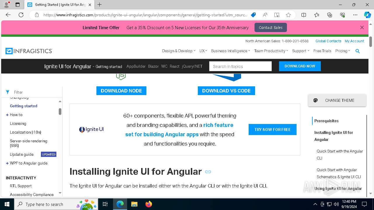Switch to the React docs
Viewport: 374px width, 210px height.
click(174, 66)
